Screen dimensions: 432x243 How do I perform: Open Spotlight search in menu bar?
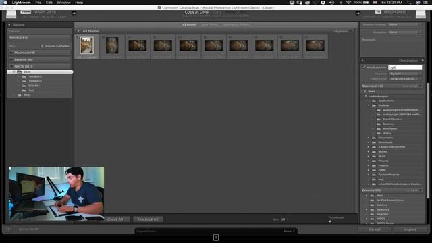410,3
